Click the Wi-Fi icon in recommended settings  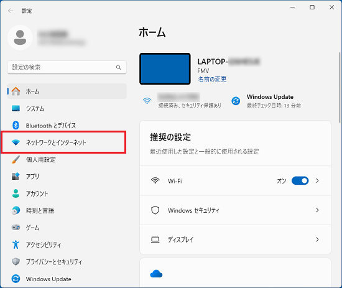pos(155,180)
